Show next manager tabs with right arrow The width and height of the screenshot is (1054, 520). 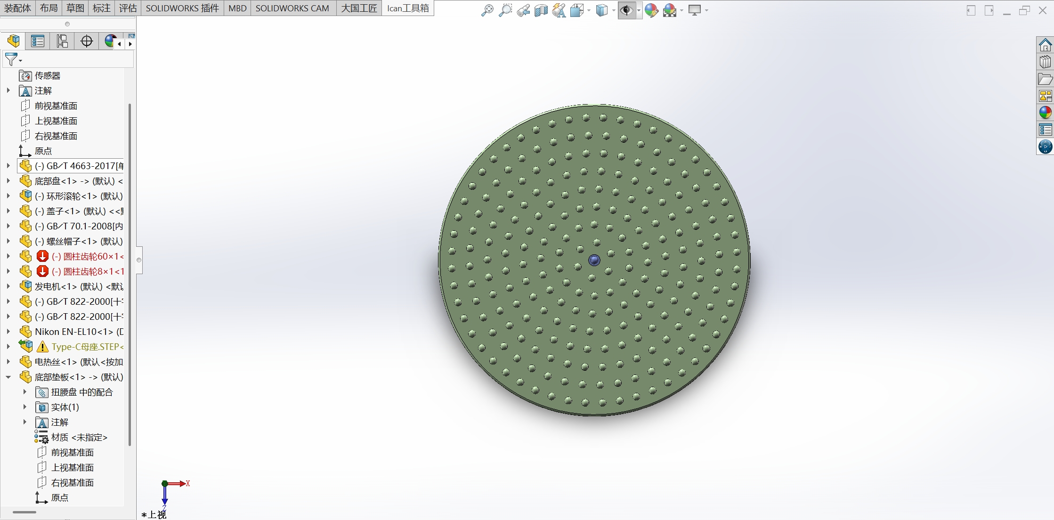click(x=130, y=44)
